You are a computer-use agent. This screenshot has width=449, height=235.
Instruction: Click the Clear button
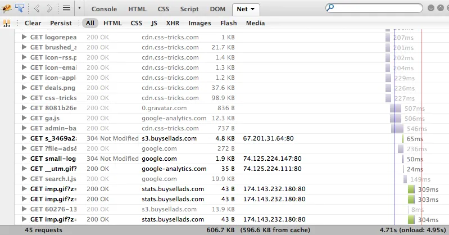coord(33,23)
